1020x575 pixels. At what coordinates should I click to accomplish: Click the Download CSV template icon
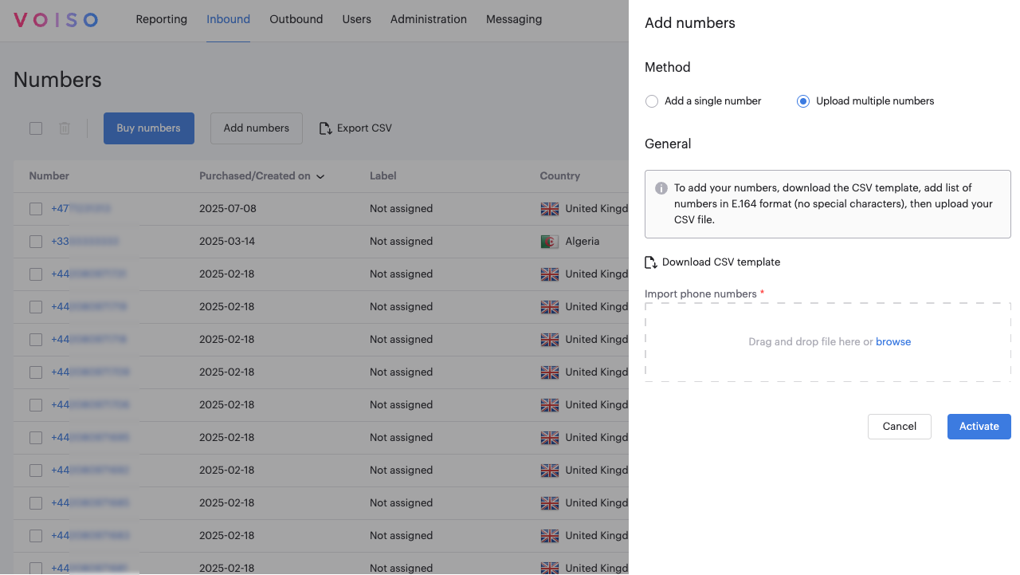click(651, 262)
